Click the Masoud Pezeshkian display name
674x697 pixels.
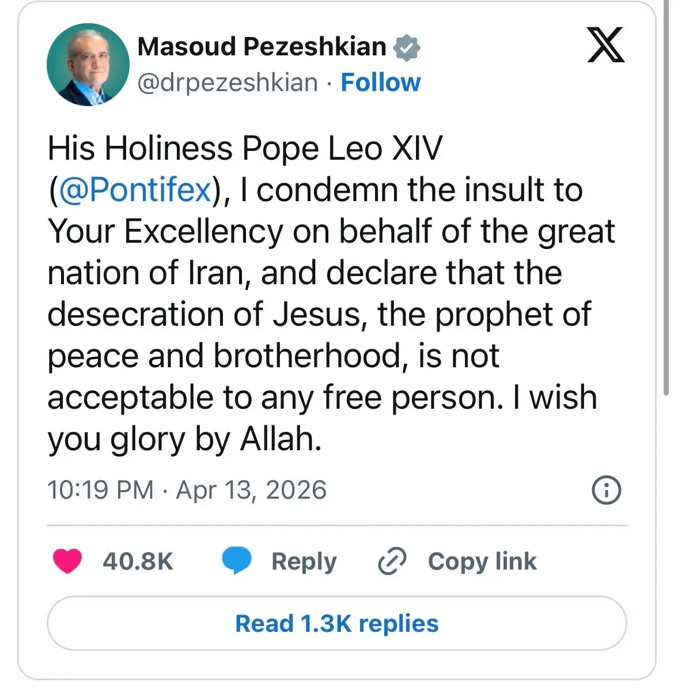262,47
